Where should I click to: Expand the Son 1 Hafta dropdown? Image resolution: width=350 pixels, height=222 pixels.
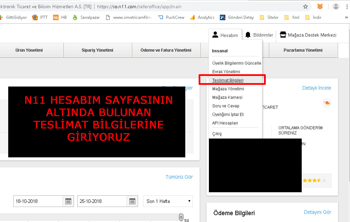(168, 201)
